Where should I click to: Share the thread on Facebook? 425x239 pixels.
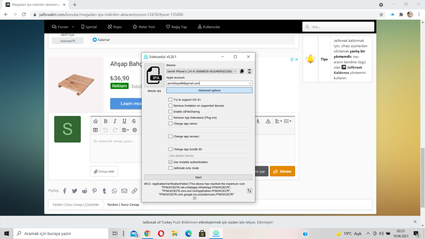(65, 191)
